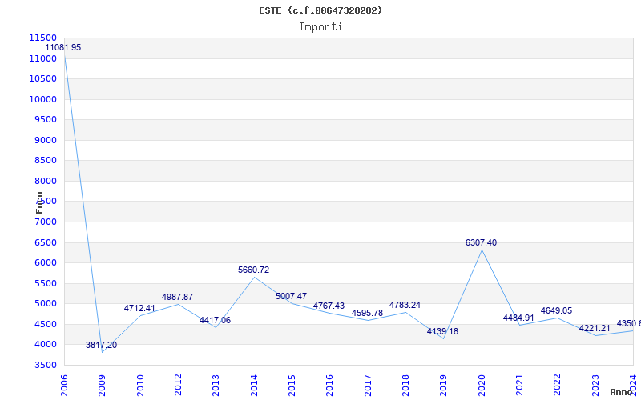Click the y-axis value 10000

[x=42, y=99]
